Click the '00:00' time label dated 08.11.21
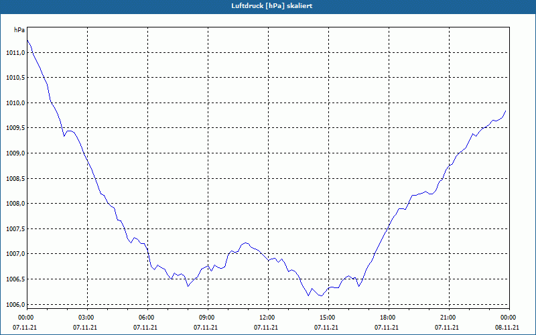 click(x=509, y=318)
